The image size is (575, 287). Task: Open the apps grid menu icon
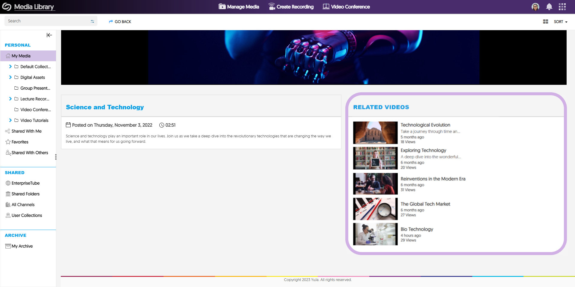[562, 7]
